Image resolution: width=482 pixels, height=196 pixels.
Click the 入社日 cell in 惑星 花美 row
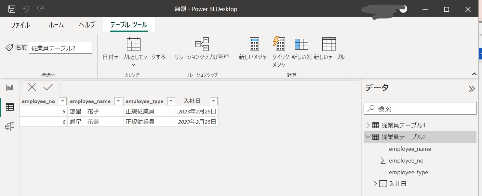coord(197,122)
